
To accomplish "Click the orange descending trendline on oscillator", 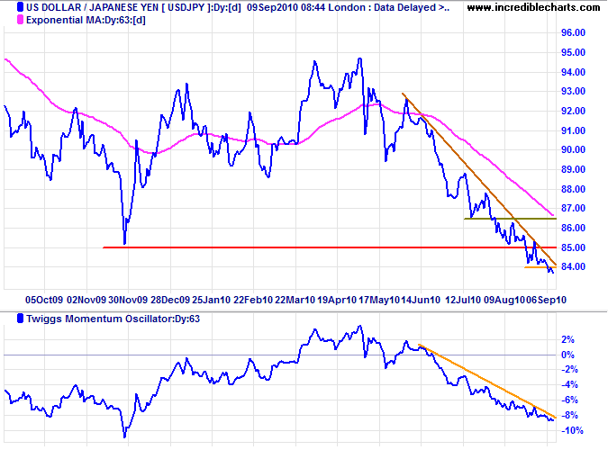I will [487, 381].
